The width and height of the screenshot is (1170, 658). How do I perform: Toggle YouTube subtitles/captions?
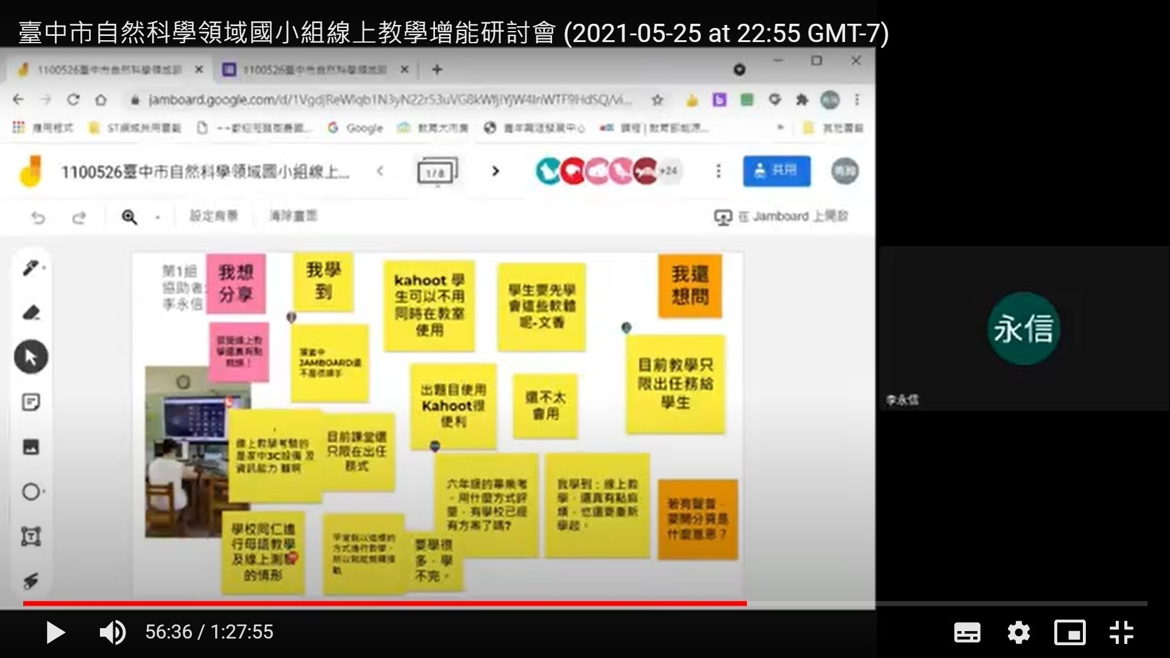967,632
